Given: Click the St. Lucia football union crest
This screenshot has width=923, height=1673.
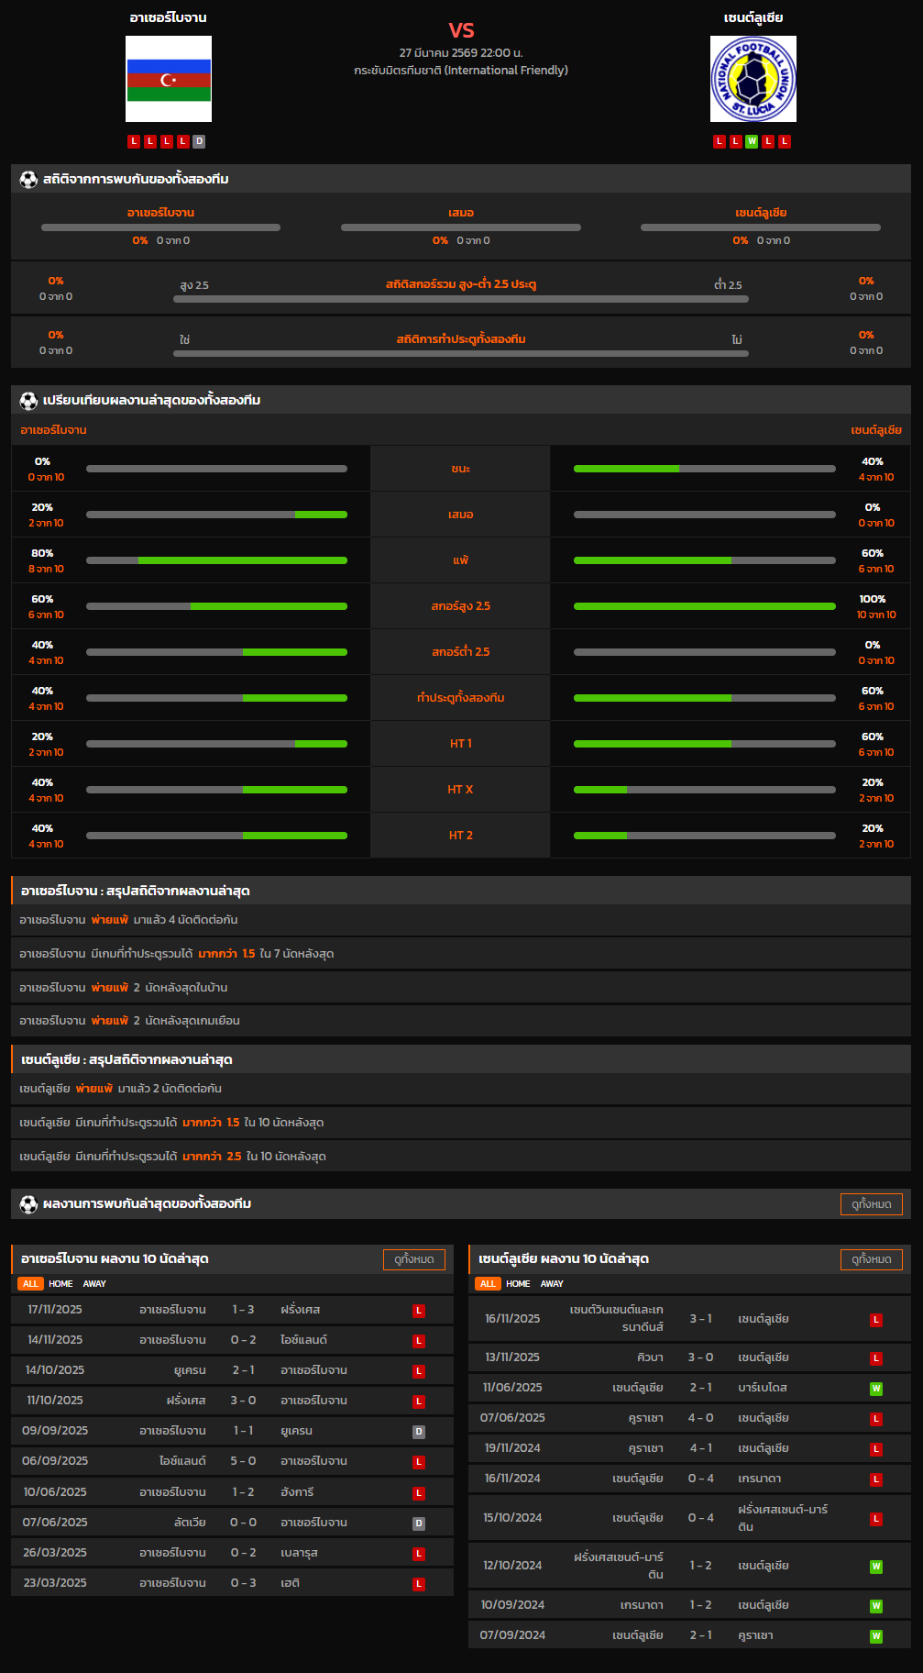Looking at the screenshot, I should (x=753, y=79).
